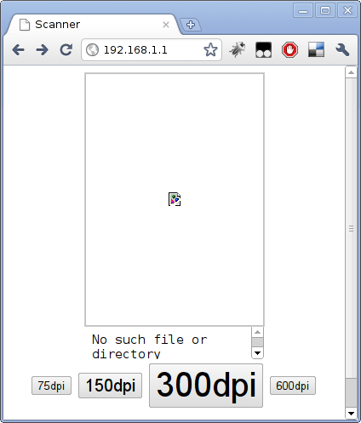This screenshot has width=361, height=423.
Task: Reload the page with refresh icon
Action: pyautogui.click(x=66, y=50)
